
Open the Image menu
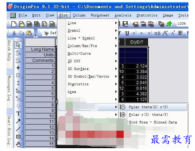point(168,15)
